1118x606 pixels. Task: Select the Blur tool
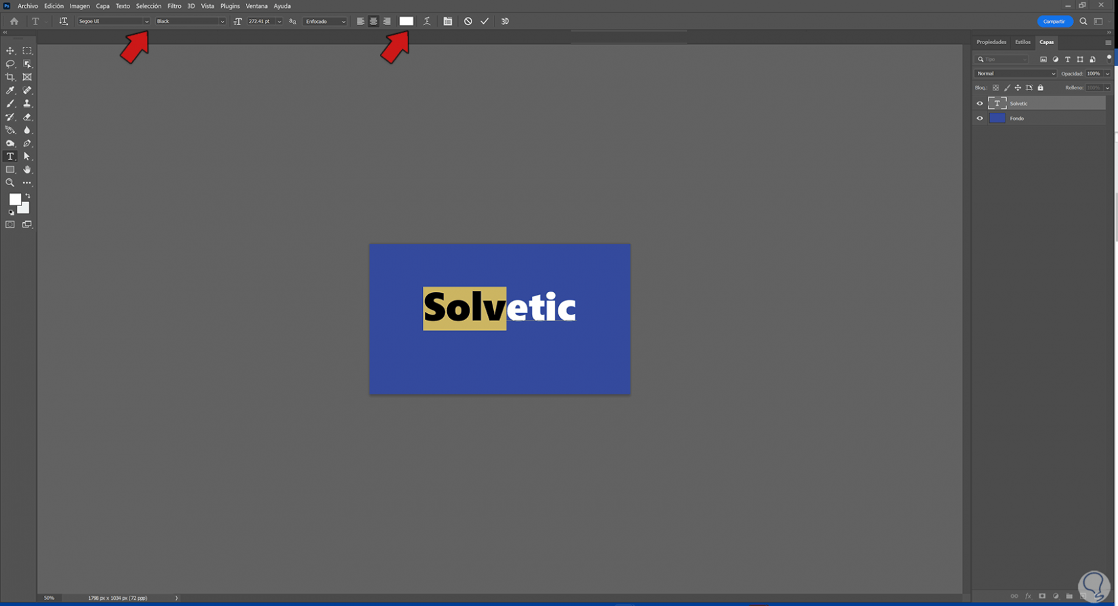(27, 130)
